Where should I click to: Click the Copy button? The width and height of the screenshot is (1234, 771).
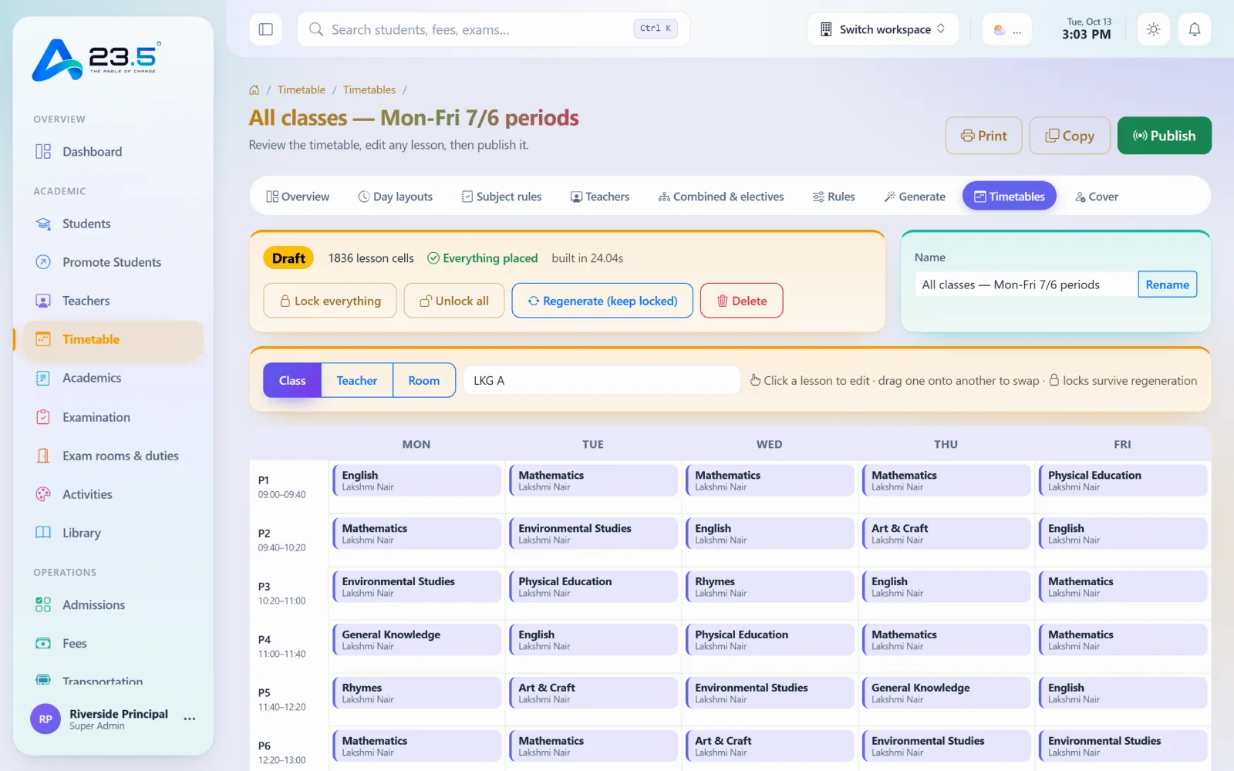tap(1070, 136)
